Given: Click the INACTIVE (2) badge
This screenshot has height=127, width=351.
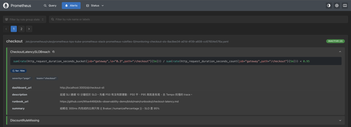Looking at the screenshot, I should click(335, 41).
